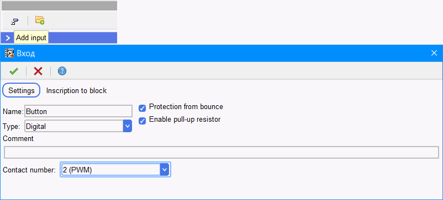Uncheck Enable pull-up resistor
Viewport: 443px width, 200px height.
(143, 121)
